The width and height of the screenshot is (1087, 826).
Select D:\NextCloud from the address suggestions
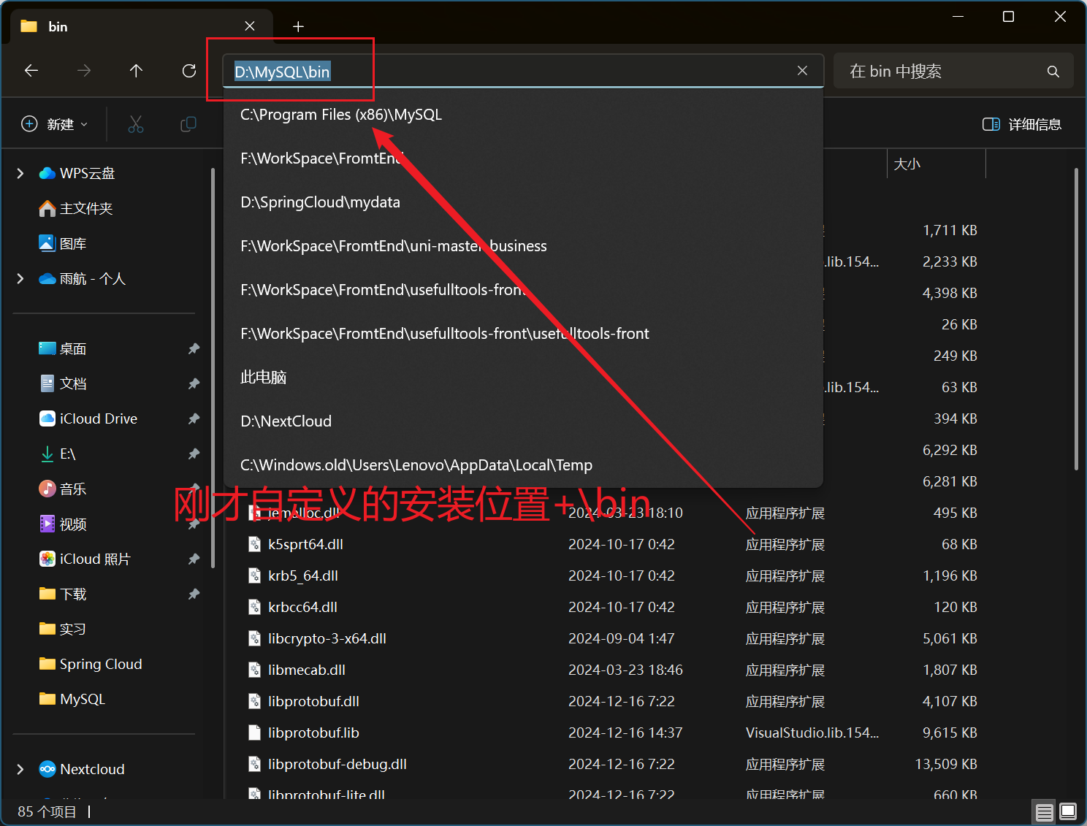click(286, 421)
